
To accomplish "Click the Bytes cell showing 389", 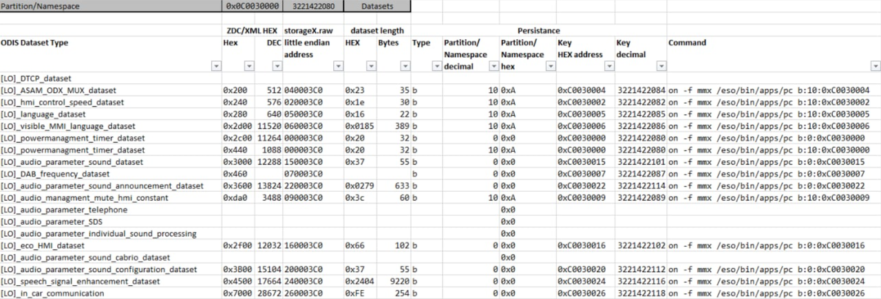I will (394, 126).
